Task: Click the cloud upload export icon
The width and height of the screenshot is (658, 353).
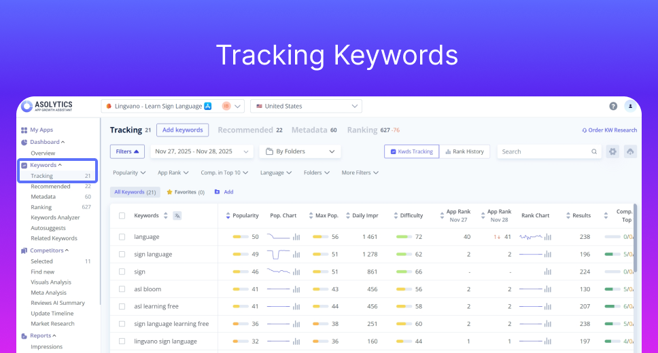Action: 630,151
